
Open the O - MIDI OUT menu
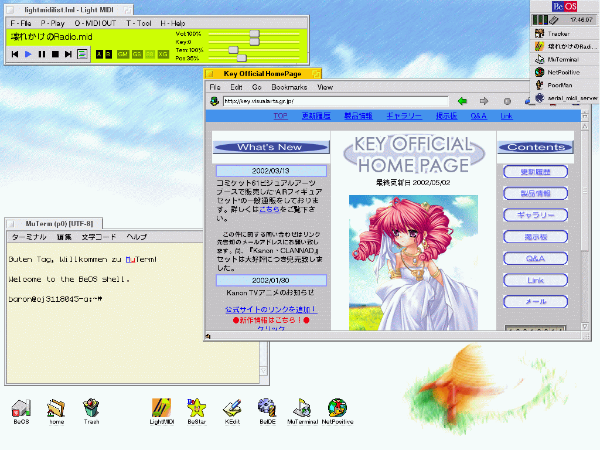point(96,23)
